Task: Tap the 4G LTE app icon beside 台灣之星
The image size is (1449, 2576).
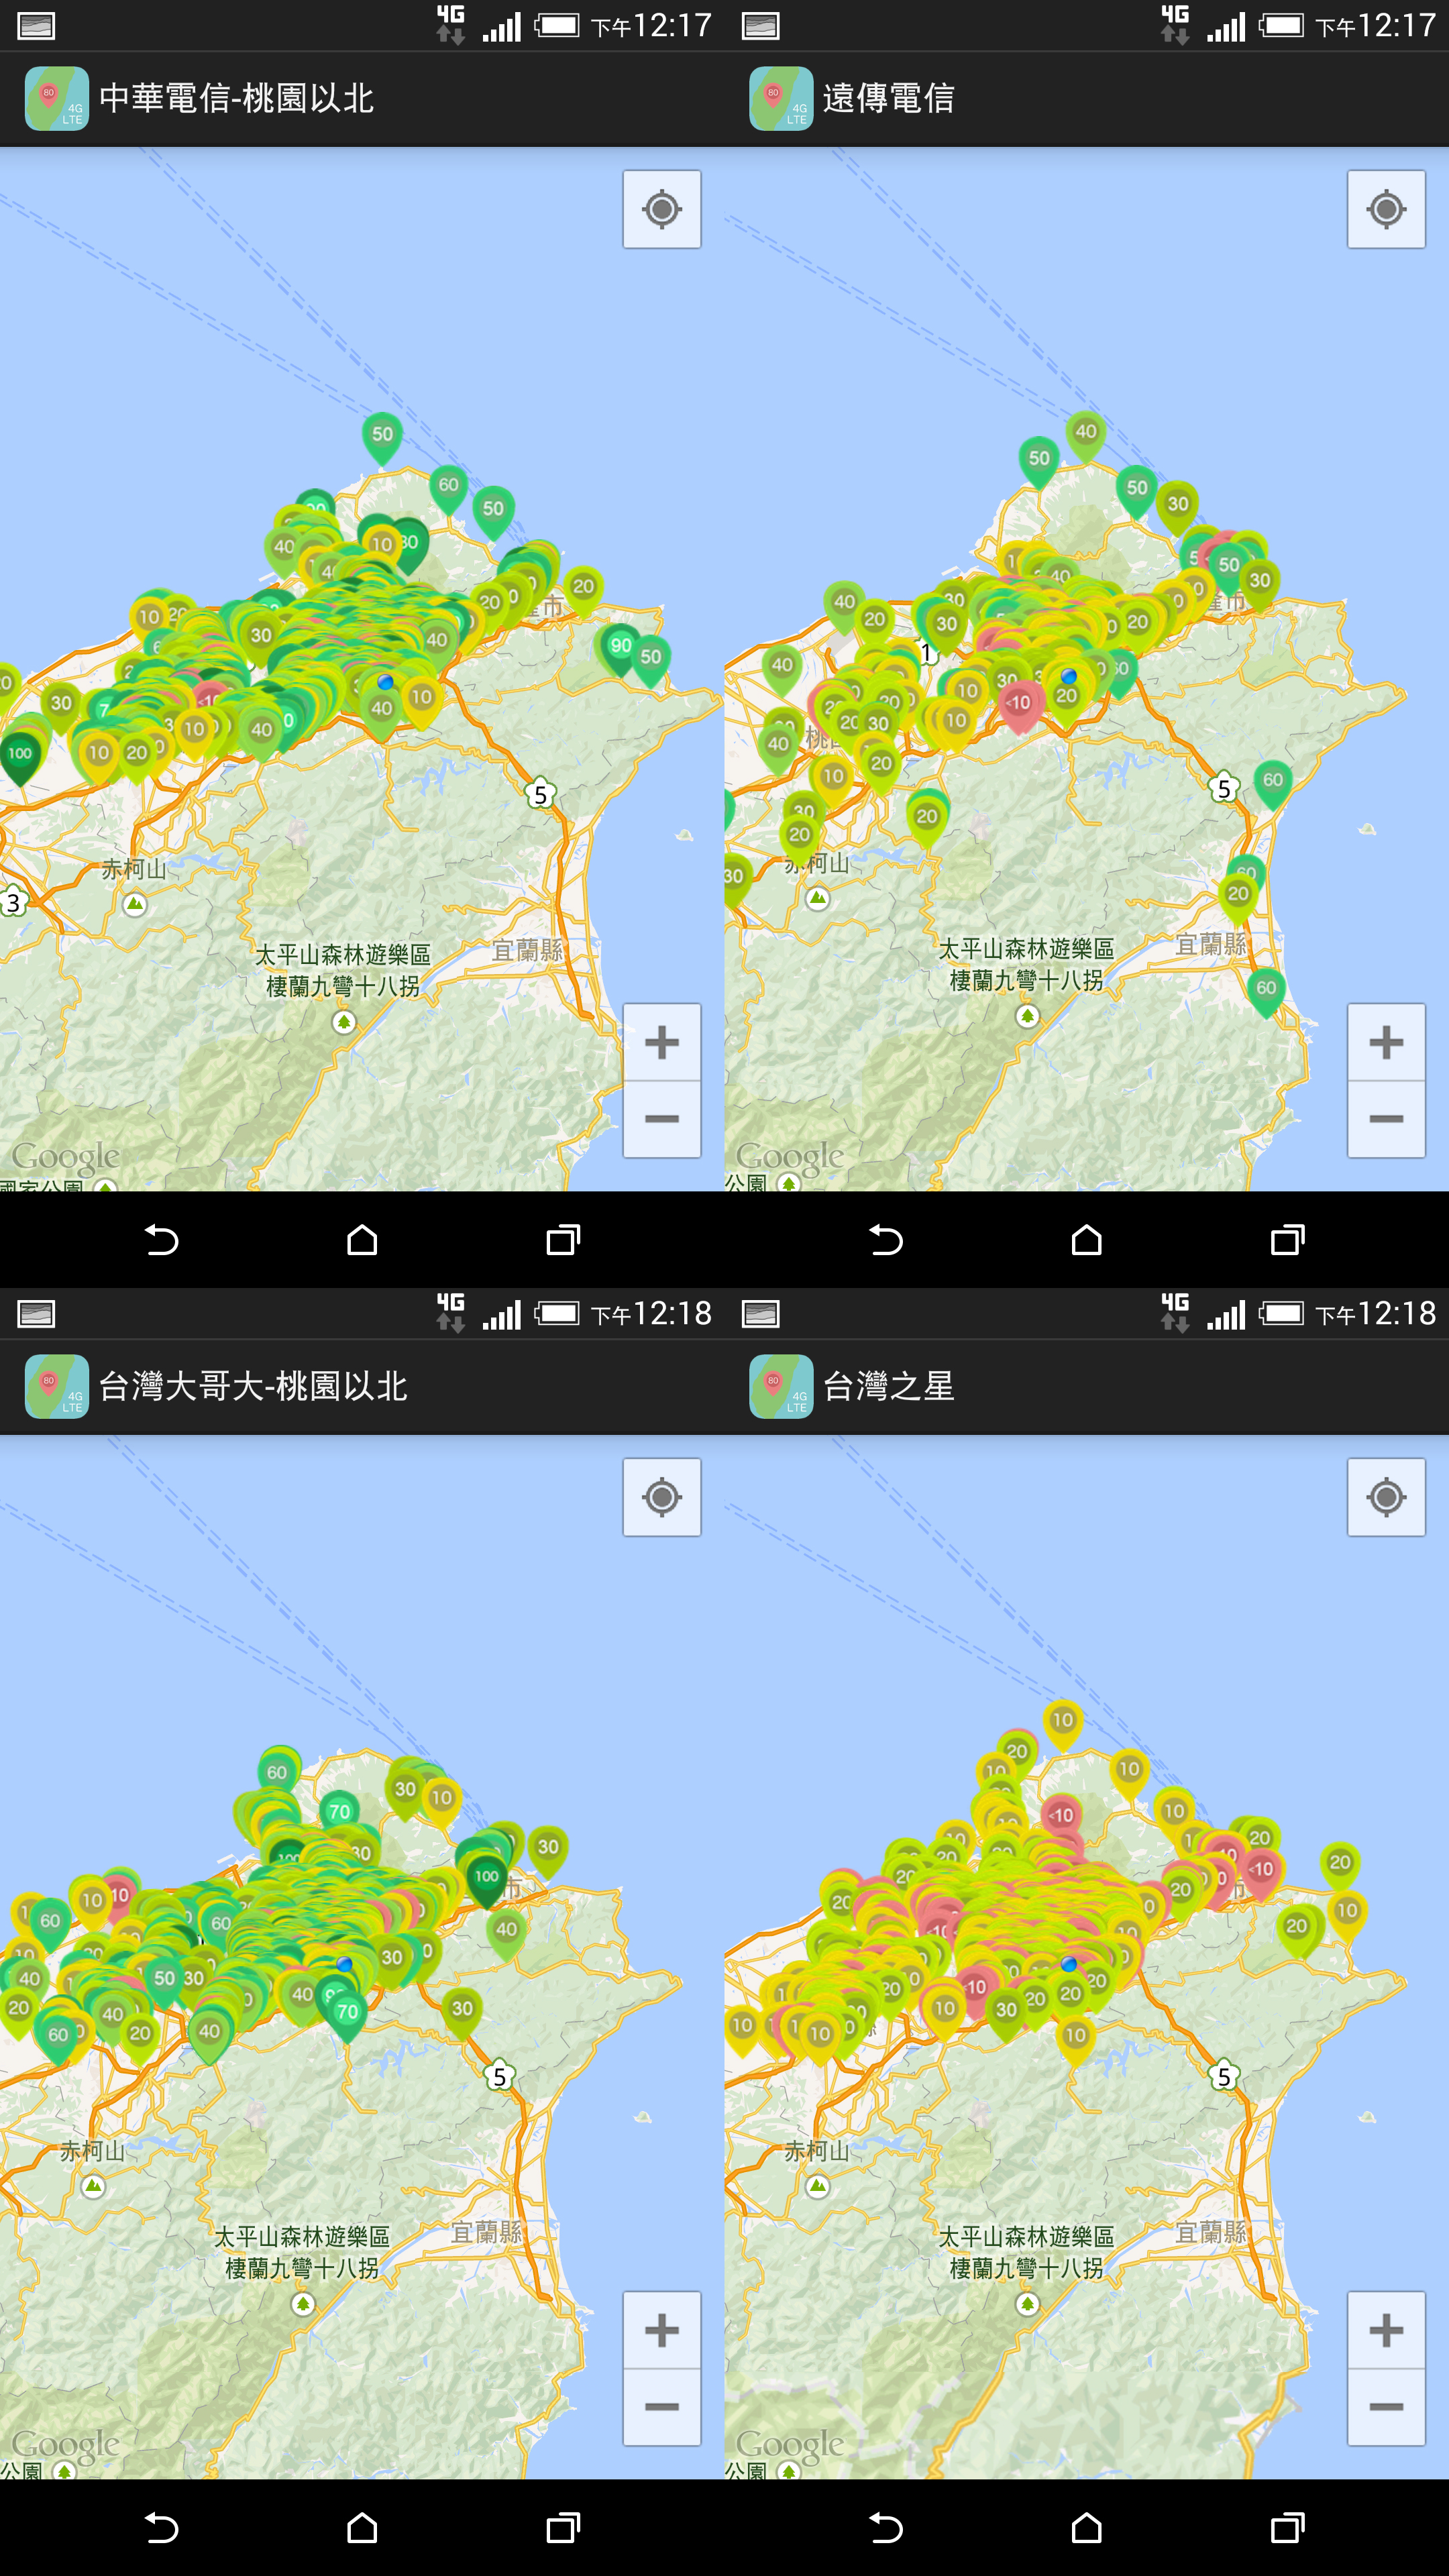Action: coord(781,1386)
